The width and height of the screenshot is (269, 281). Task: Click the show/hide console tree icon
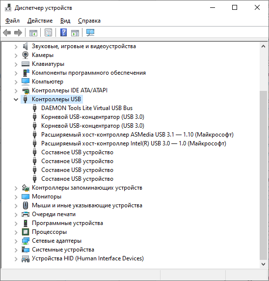tap(33, 33)
